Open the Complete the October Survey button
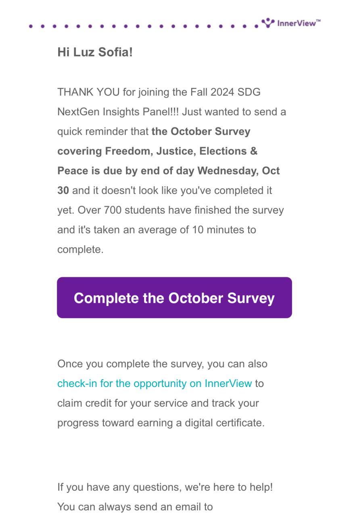This screenshot has width=349, height=516. coord(174,298)
